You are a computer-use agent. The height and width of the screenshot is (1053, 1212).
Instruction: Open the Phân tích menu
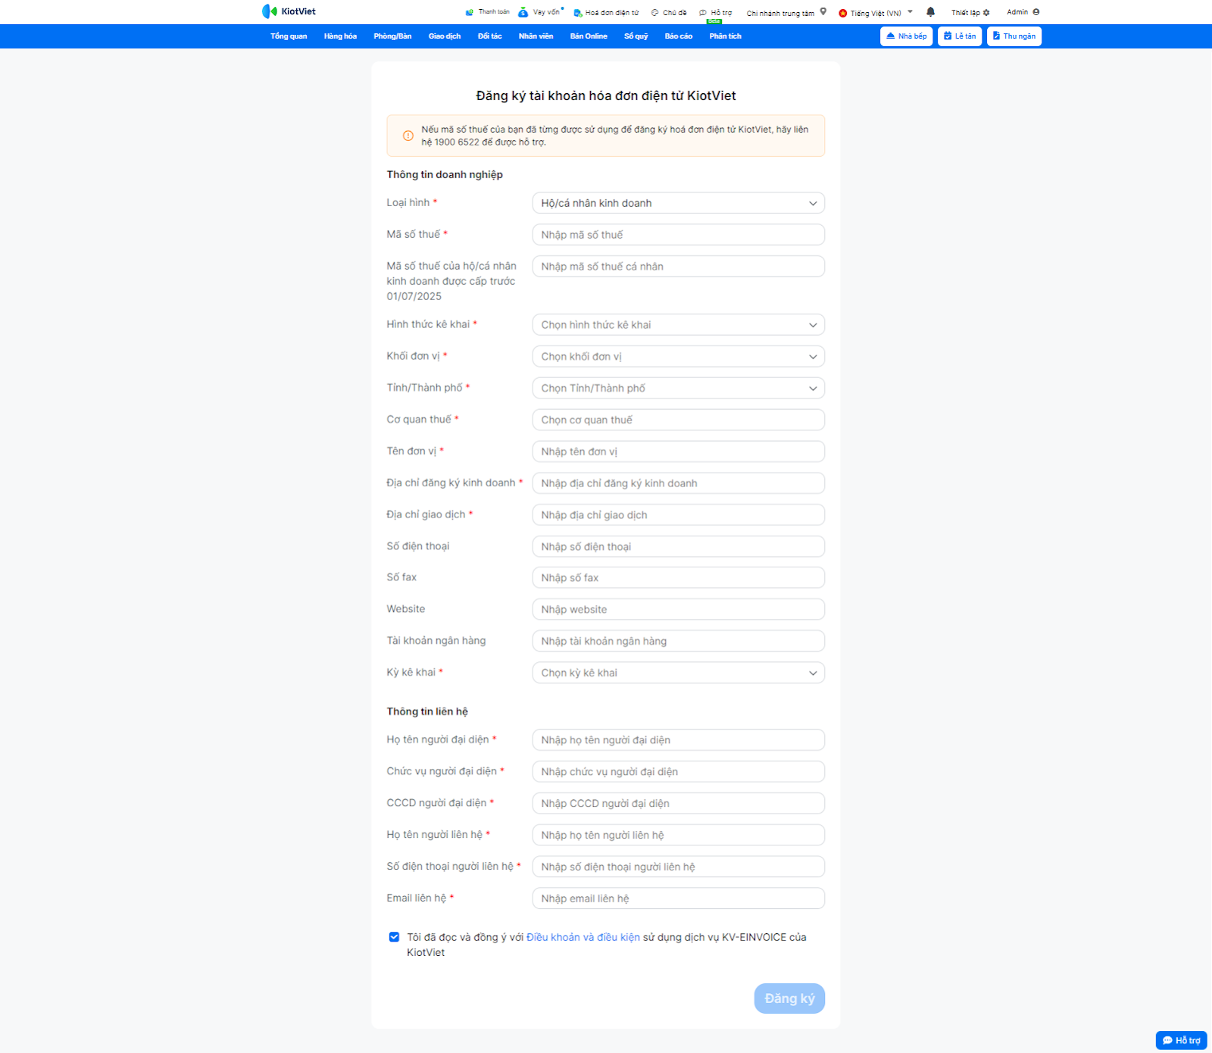click(x=725, y=36)
